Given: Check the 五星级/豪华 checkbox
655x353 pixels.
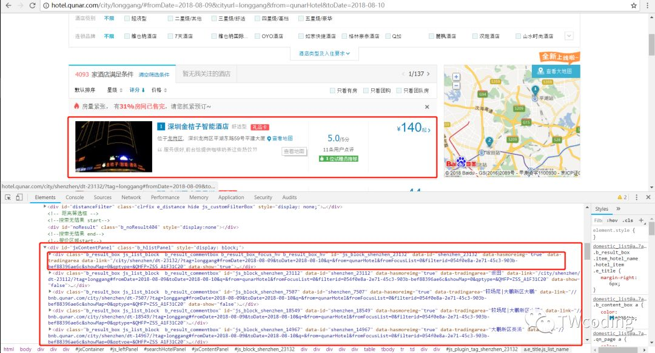Looking at the screenshot, I should 301,18.
